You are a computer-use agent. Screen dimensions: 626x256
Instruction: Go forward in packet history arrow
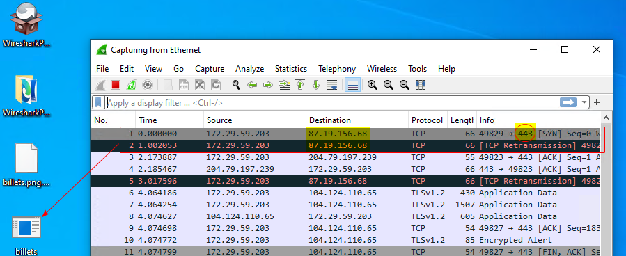pos(268,85)
